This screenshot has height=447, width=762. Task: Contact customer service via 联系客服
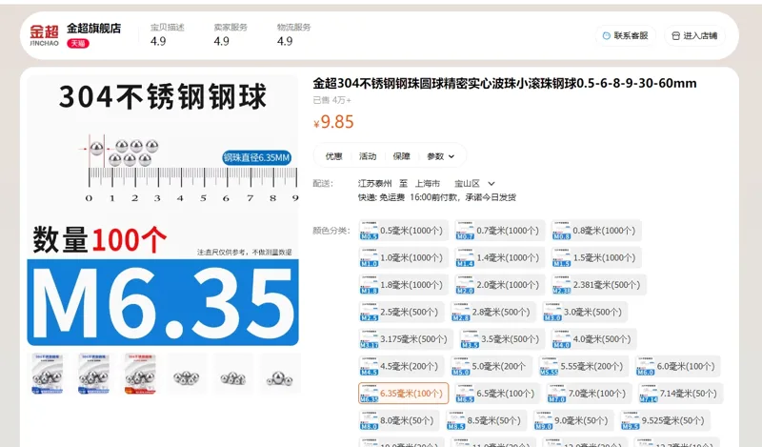626,35
